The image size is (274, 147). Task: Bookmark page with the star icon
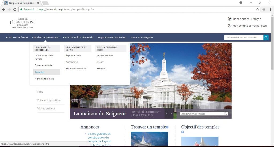click(x=257, y=9)
